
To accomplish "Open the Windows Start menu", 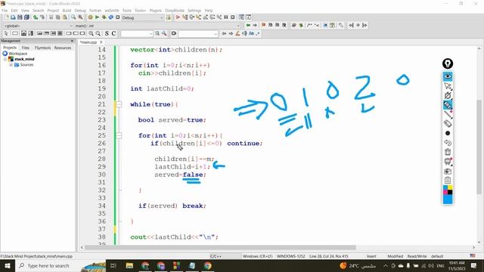I will pos(7,265).
